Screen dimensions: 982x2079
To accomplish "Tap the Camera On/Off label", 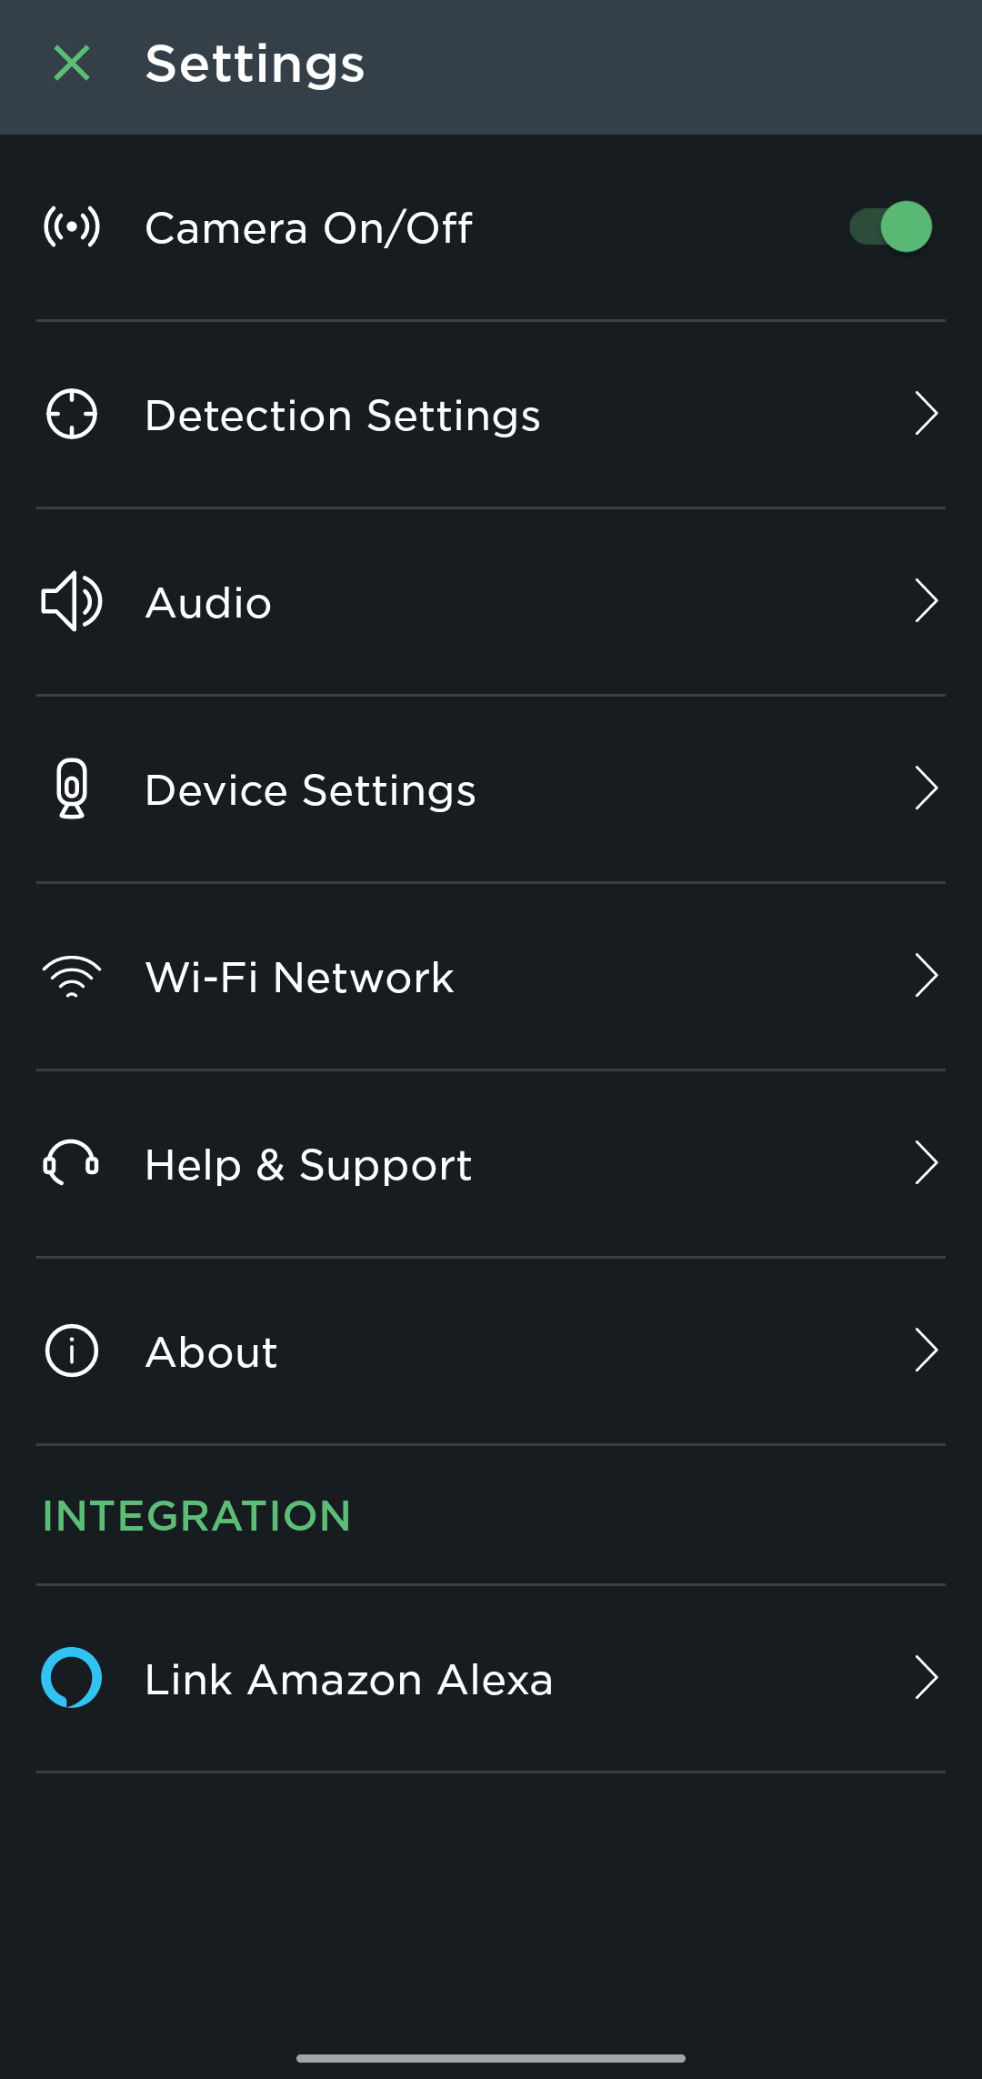I will click(x=308, y=227).
